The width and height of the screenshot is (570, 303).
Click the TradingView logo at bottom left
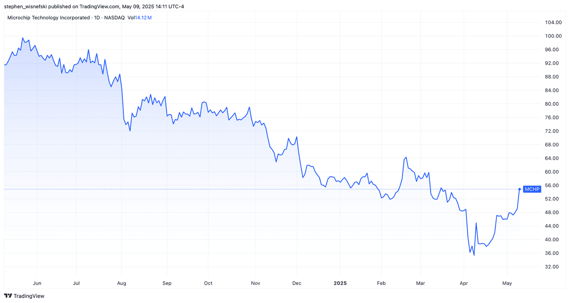click(24, 296)
